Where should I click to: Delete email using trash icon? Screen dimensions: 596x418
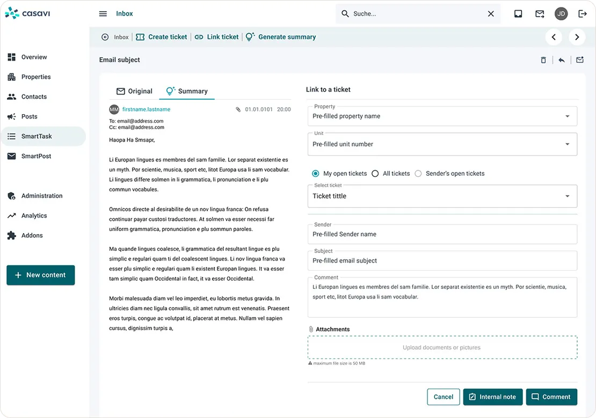pyautogui.click(x=543, y=60)
